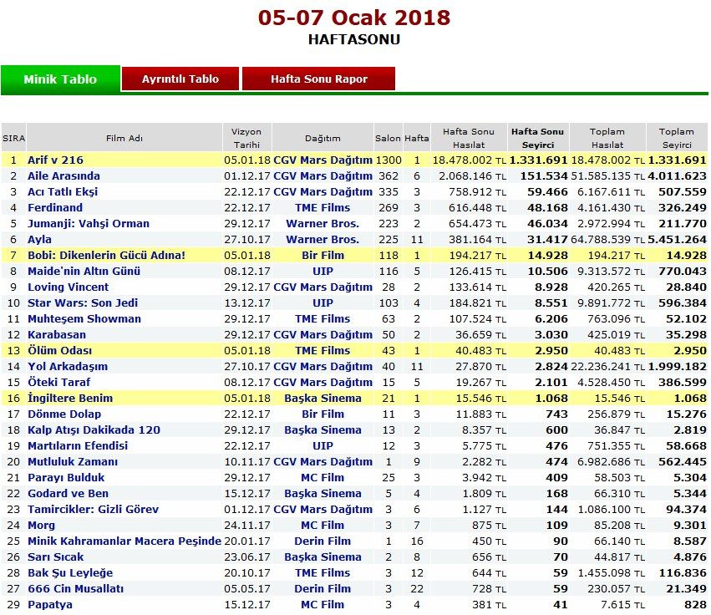
Task: Click Derin Film distributor in 666 Cin Musallatı row
Action: pyautogui.click(x=322, y=588)
